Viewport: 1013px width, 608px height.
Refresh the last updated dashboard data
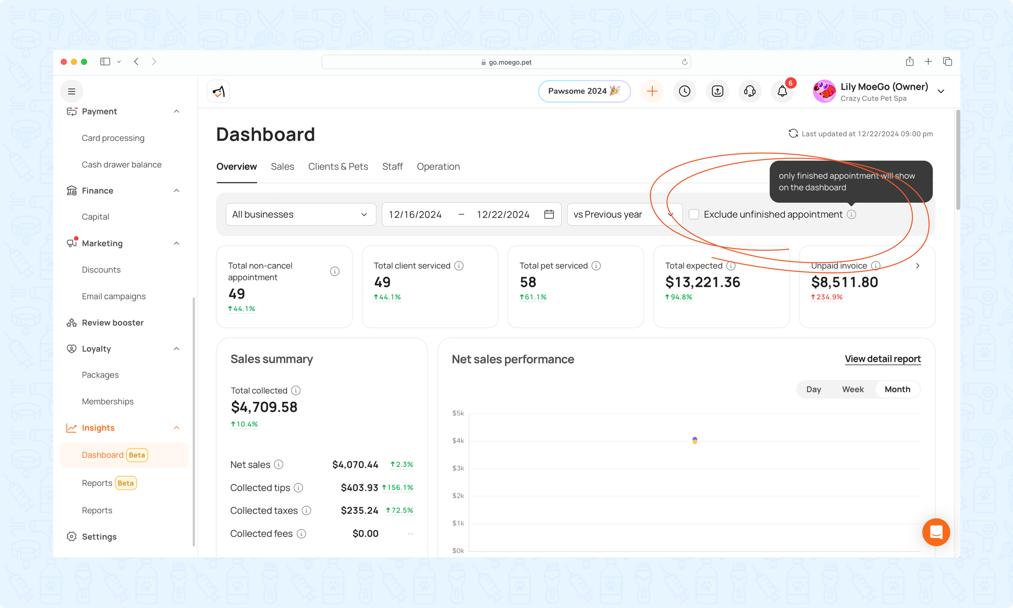(x=793, y=133)
